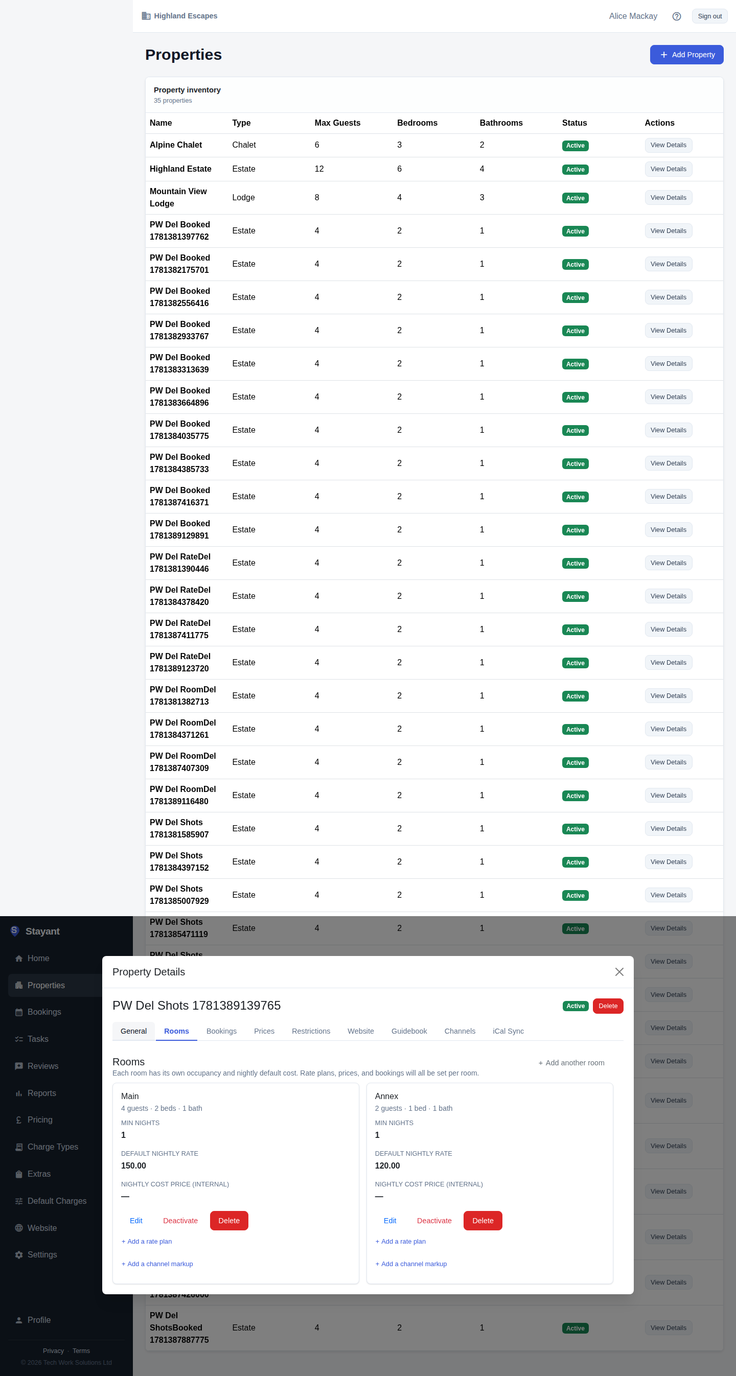Click the Settings gear icon in sidebar

coord(19,1255)
